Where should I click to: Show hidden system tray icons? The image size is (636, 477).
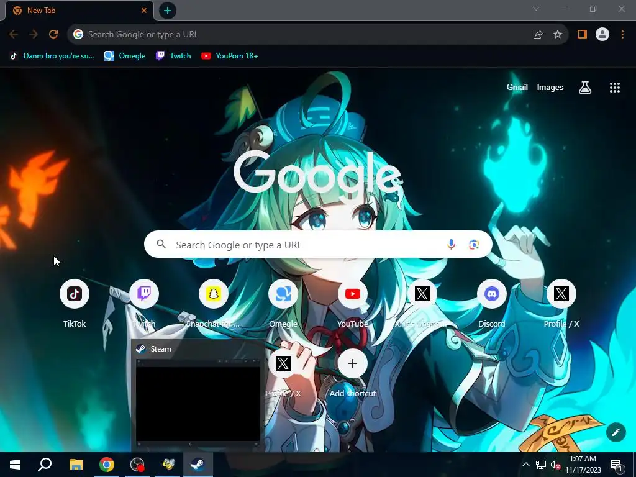click(525, 465)
